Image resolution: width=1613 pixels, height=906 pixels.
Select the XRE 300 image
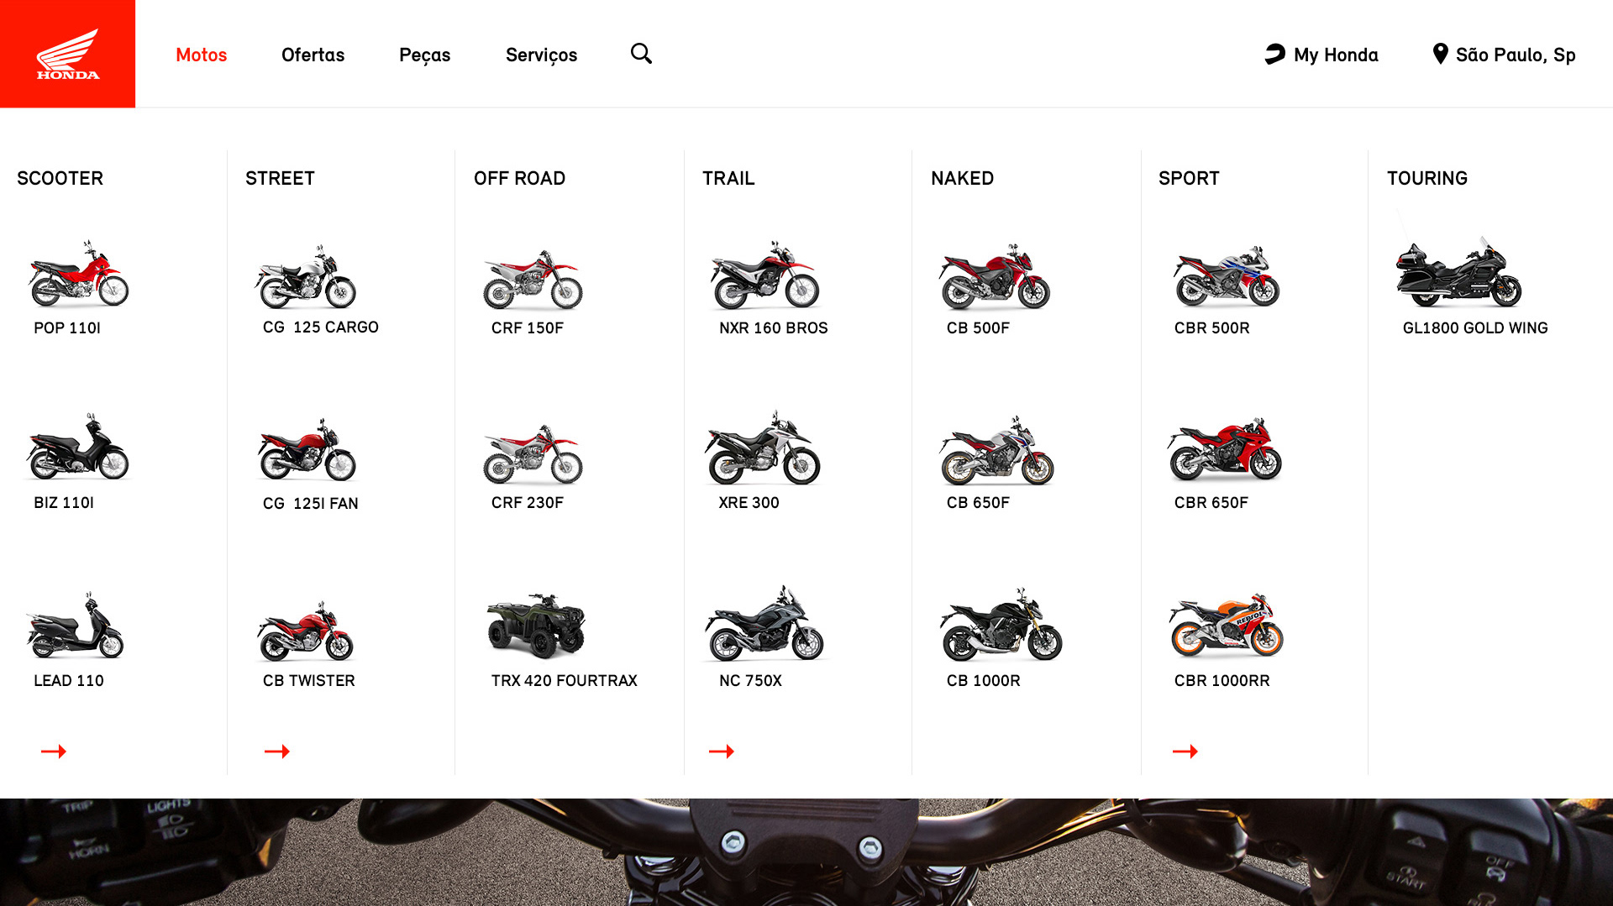(762, 448)
